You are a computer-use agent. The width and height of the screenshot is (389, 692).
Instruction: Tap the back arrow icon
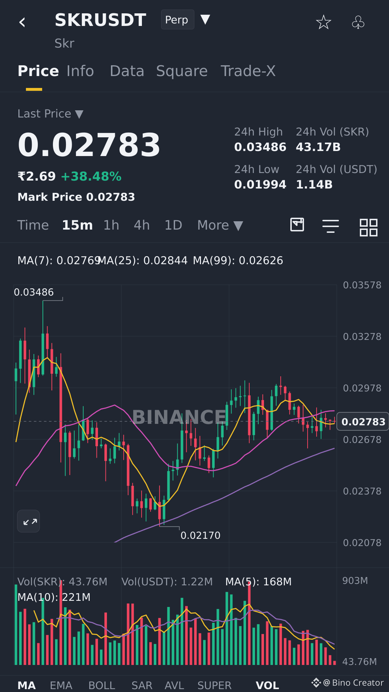click(22, 22)
